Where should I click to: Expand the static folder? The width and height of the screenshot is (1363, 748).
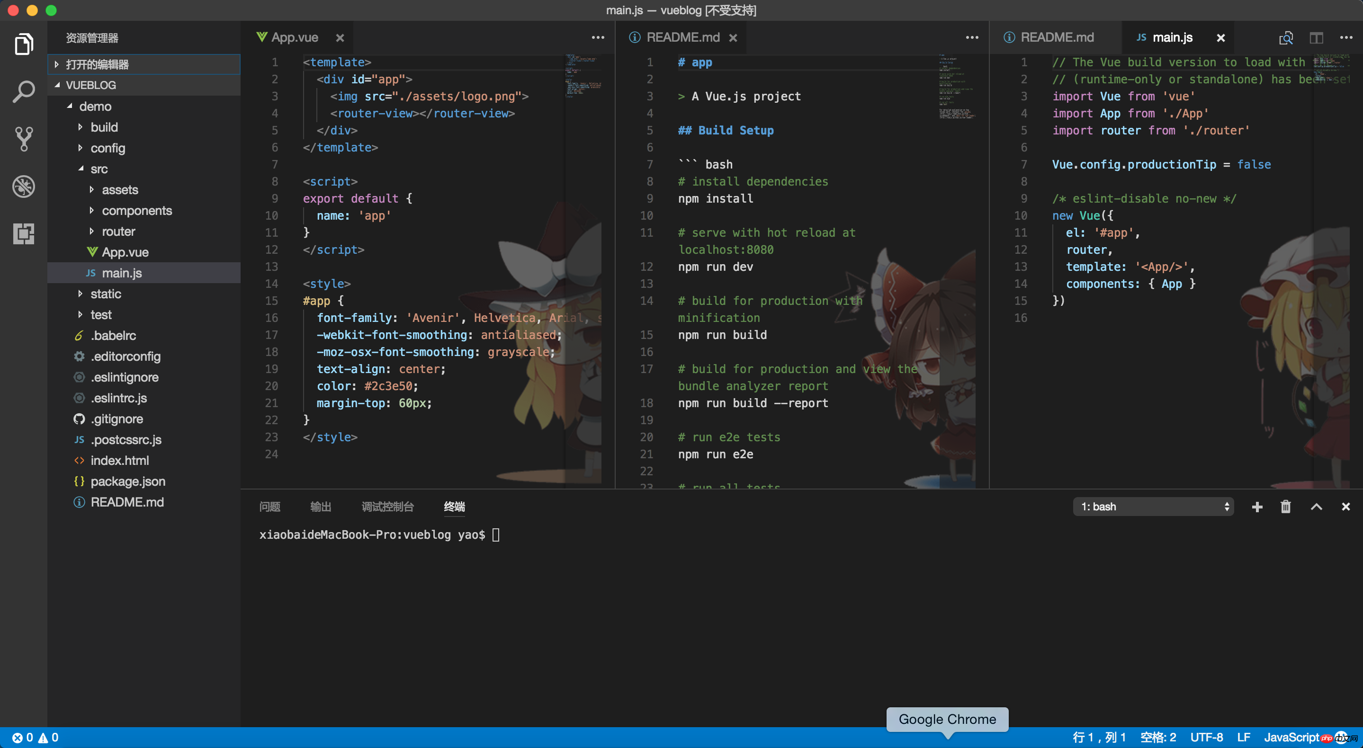[81, 294]
